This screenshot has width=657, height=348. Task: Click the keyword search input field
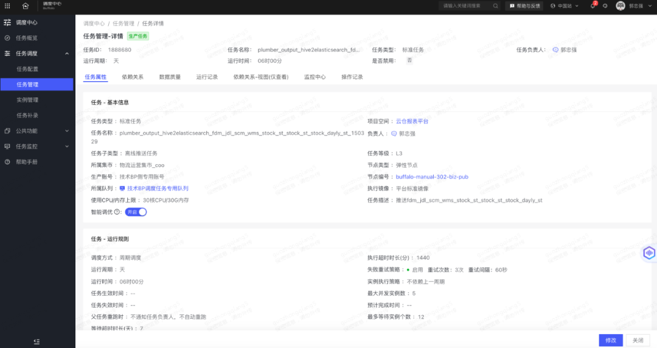click(x=469, y=6)
